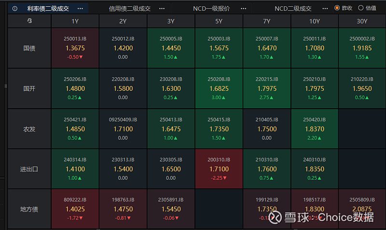The width and height of the screenshot is (386, 230).
Task: Open bond cell 230313.IB at 1.5400
Action: point(123,169)
